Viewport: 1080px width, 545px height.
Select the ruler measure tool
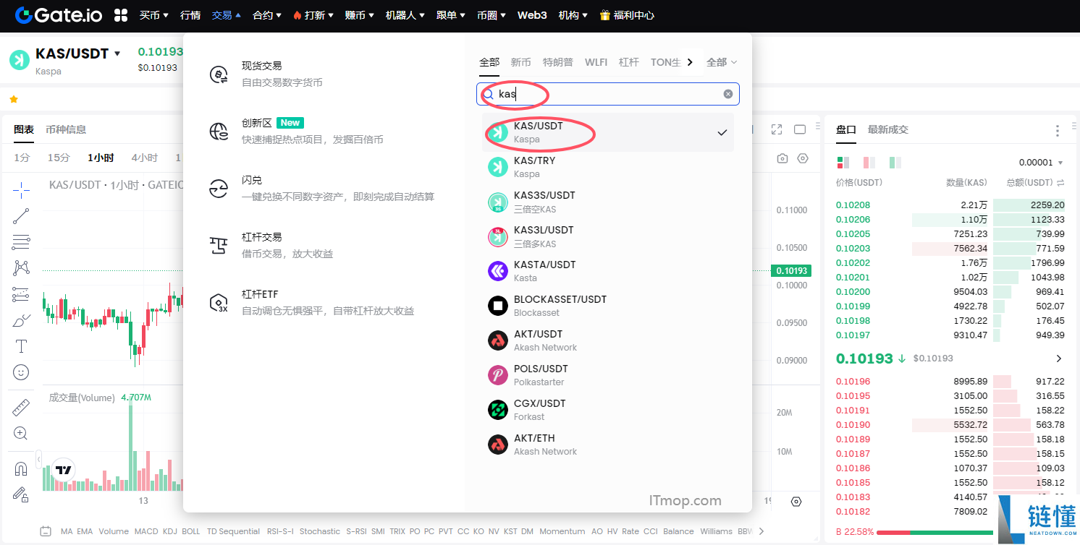tap(21, 407)
